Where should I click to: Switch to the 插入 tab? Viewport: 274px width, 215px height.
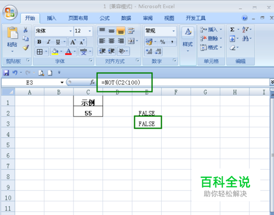tap(52, 18)
